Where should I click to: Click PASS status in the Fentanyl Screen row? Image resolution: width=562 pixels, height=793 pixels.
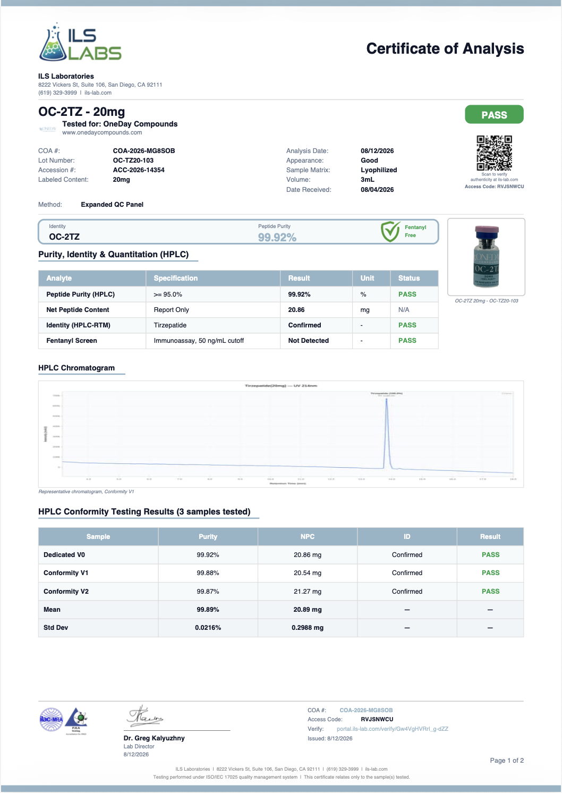[407, 341]
